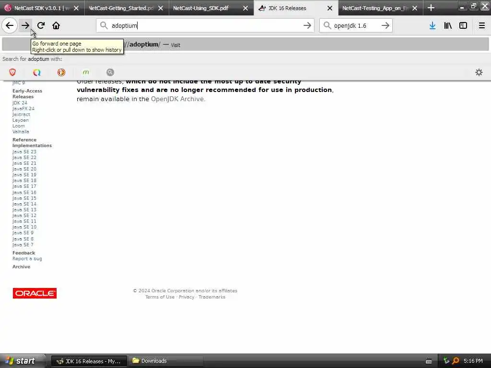This screenshot has width=491, height=368.
Task: Search adoptium with DuckDuckGo
Action: coord(61,72)
